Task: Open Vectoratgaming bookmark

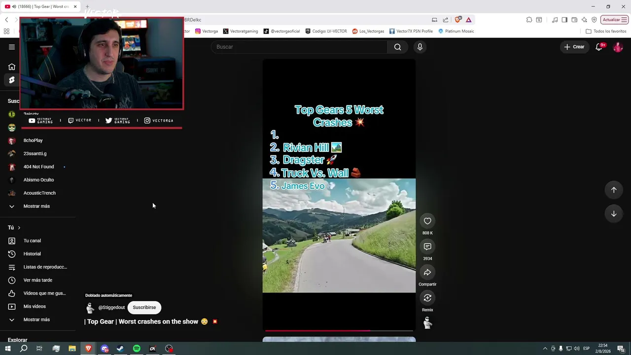Action: click(241, 31)
